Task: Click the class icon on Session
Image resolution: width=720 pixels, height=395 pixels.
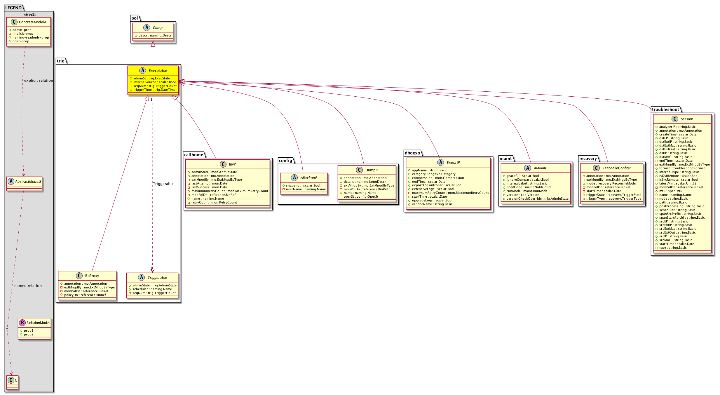Action: click(x=675, y=119)
